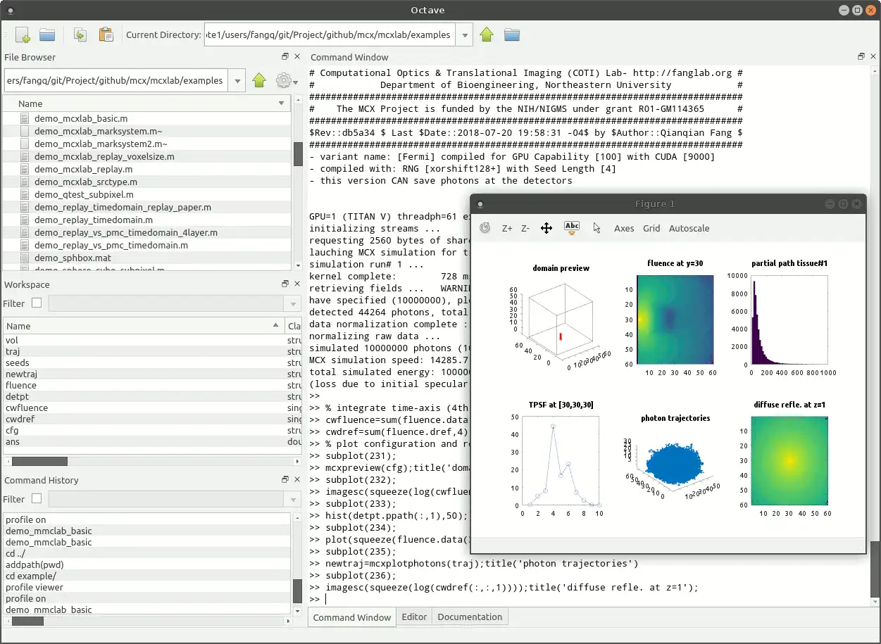Click Autoscale in Figure 1 toolbar

689,228
